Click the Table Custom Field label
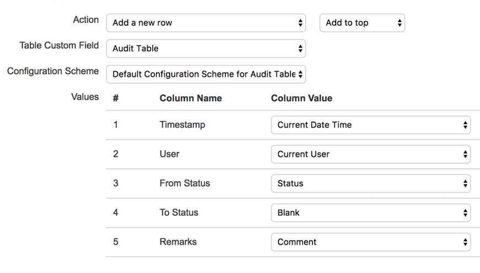 (59, 46)
